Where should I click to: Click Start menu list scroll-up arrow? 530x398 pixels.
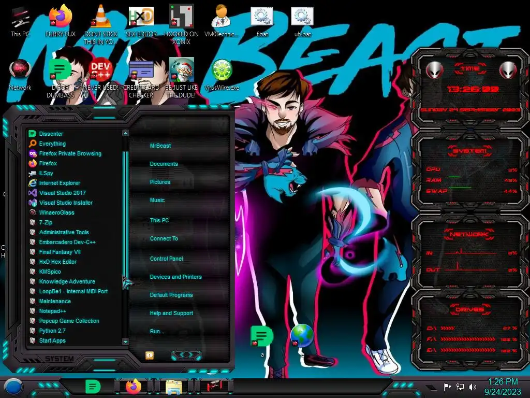125,133
